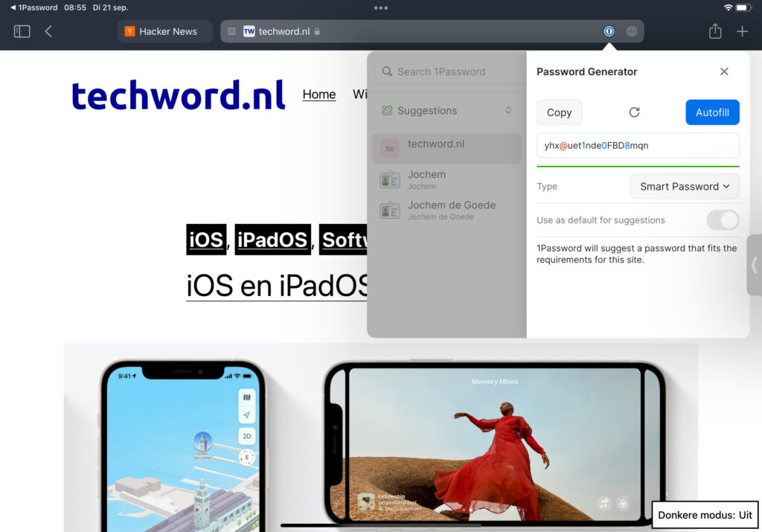Switch to the Hacker News tab
This screenshot has height=532, width=762.
pos(165,31)
